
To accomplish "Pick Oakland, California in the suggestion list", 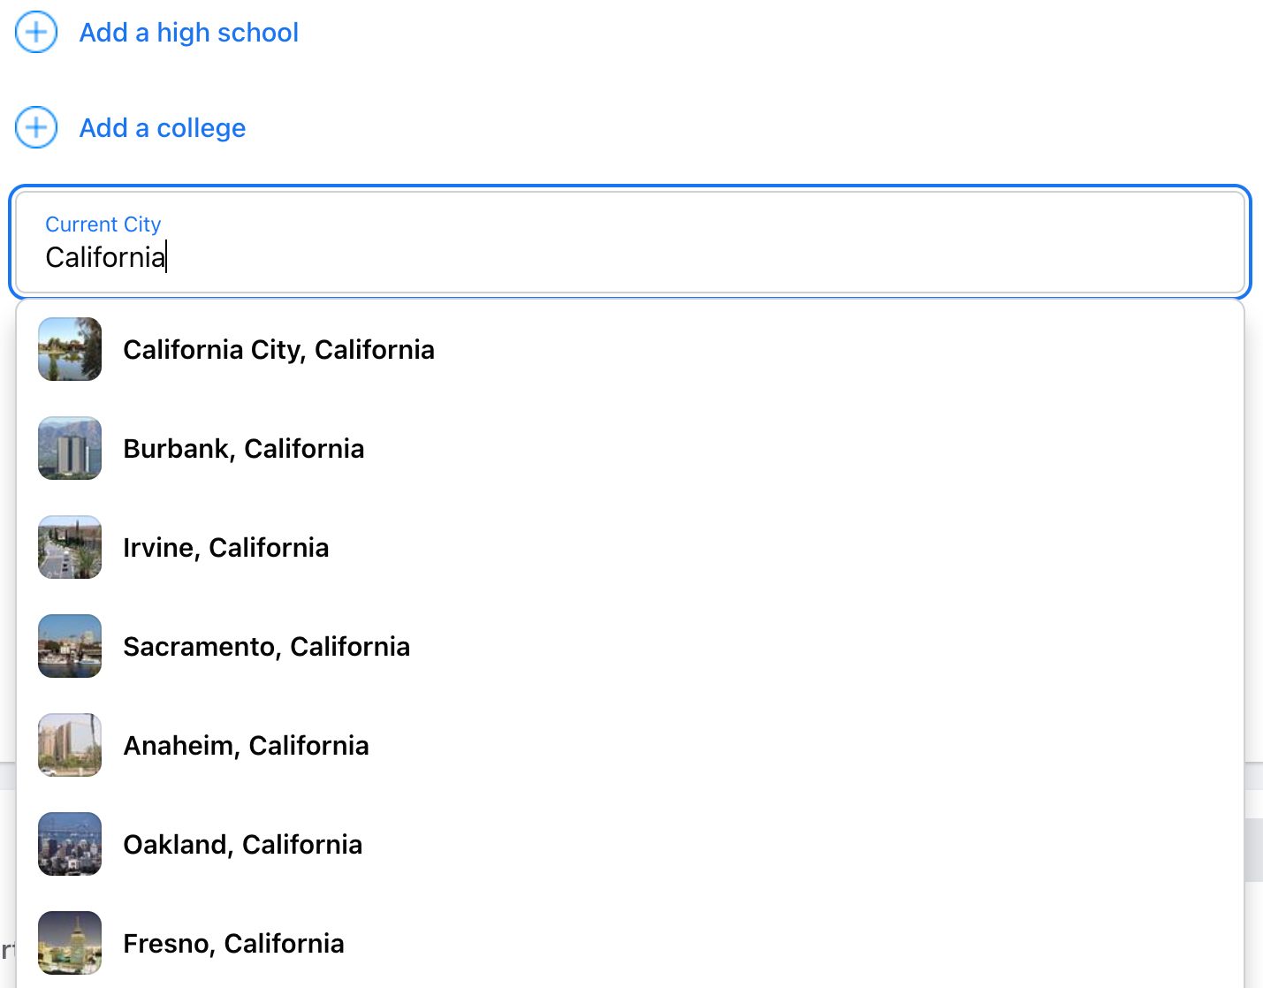I will (x=242, y=845).
